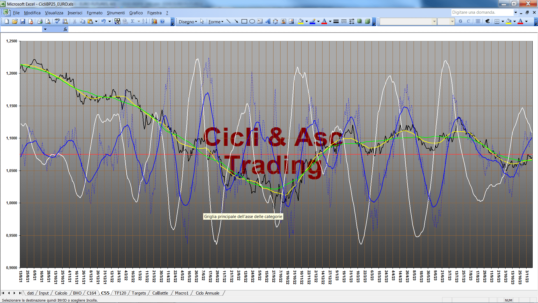
Task: Switch to the dati sheet tab
Action: click(x=31, y=293)
